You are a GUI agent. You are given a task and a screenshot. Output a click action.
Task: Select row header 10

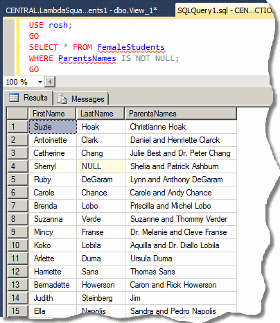click(17, 245)
